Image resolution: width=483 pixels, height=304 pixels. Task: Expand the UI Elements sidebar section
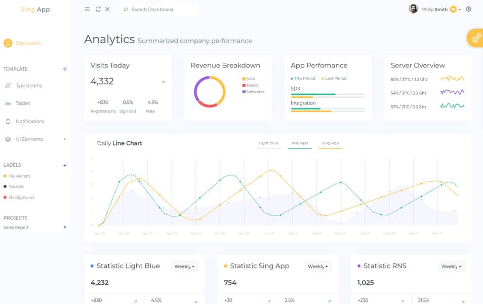click(64, 139)
